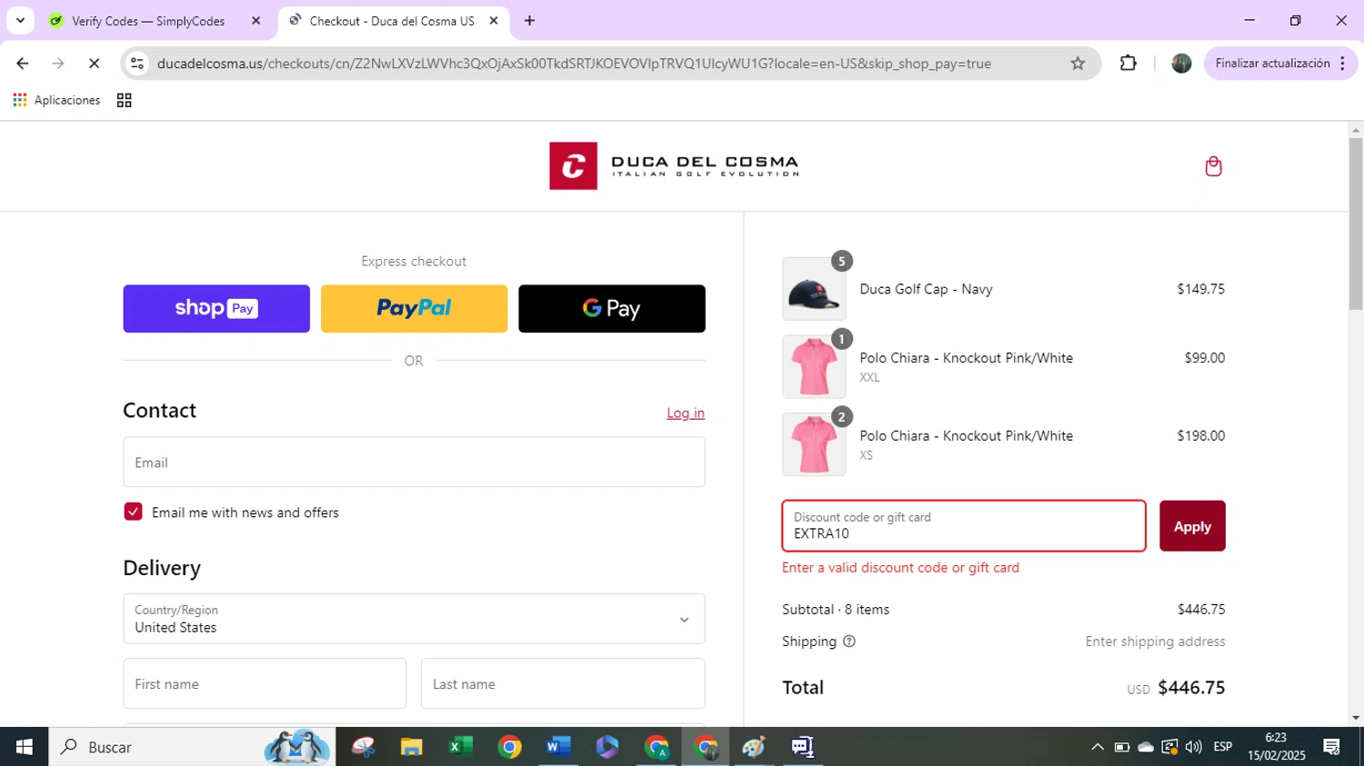Click the Polo Chiara XXL thumbnail

point(814,366)
